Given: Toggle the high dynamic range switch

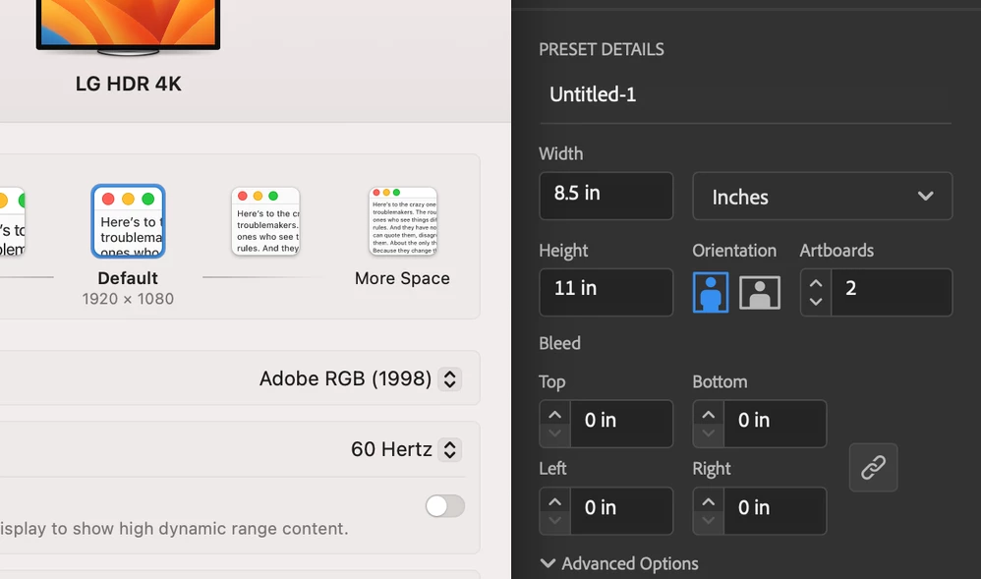Looking at the screenshot, I should pyautogui.click(x=445, y=505).
